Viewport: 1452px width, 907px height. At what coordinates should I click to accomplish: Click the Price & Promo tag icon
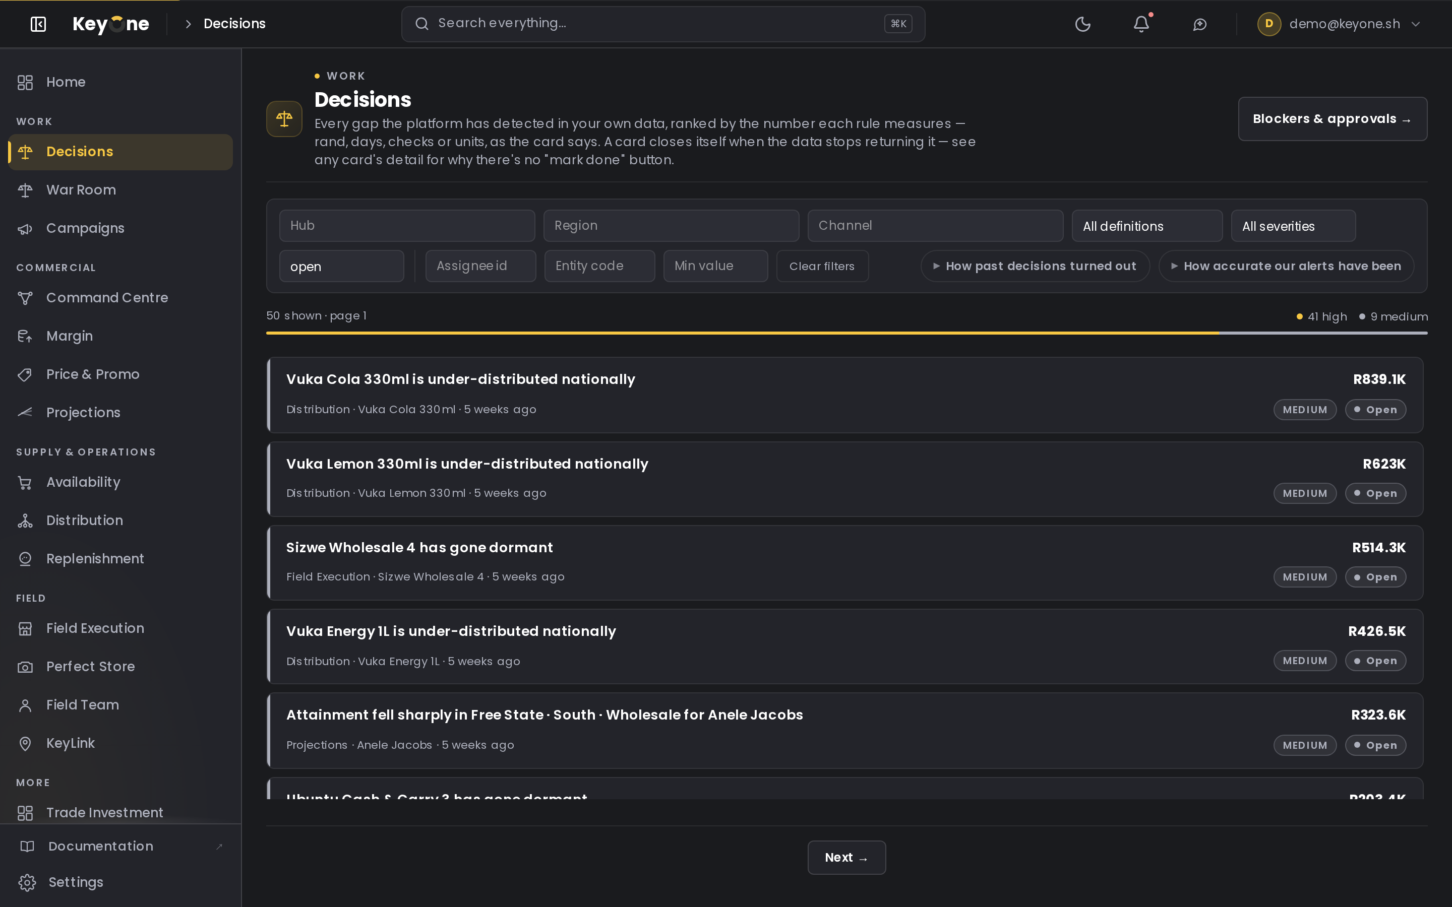tap(25, 374)
